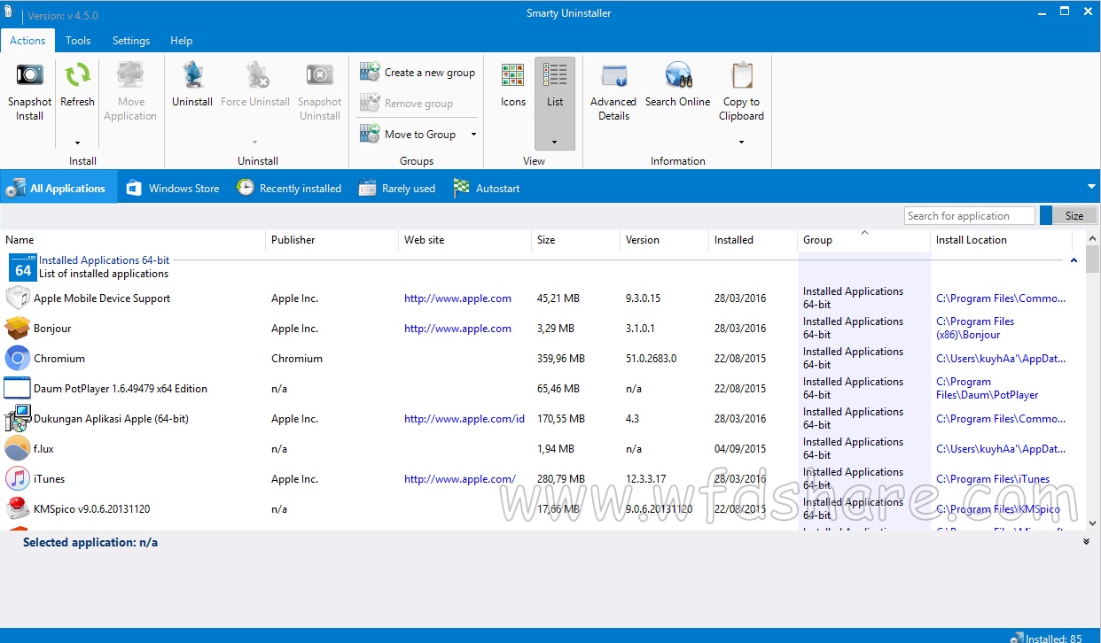Click the Search for application field
Image resolution: width=1101 pixels, height=643 pixels.
click(968, 214)
